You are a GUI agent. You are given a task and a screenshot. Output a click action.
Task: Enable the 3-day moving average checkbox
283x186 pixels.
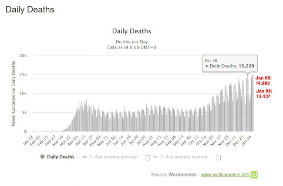point(147,157)
